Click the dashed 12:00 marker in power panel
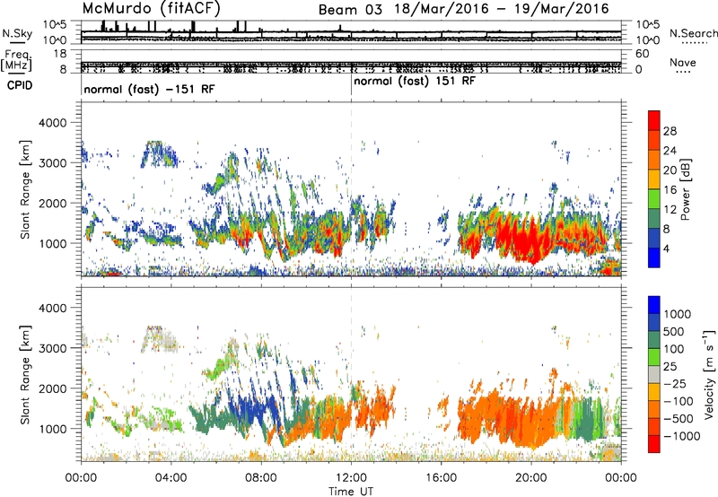The width and height of the screenshot is (718, 497). 351,188
